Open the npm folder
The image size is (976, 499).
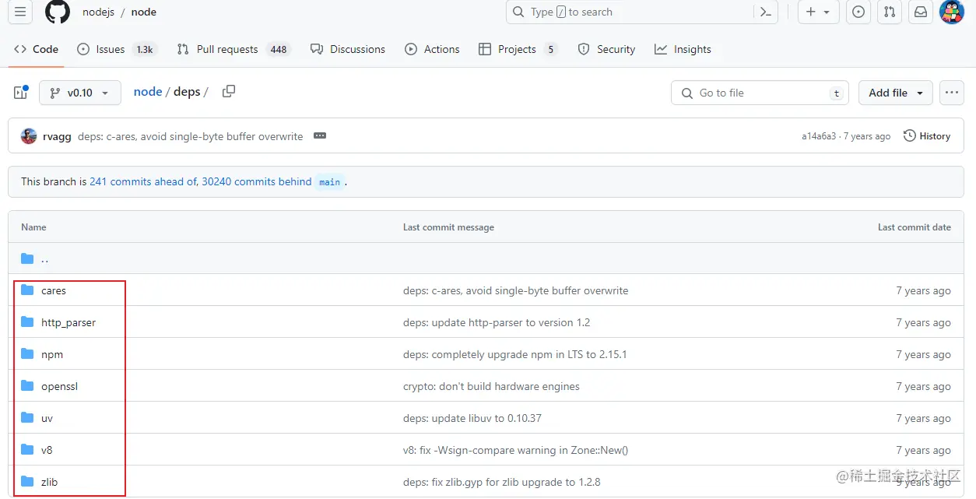point(52,354)
